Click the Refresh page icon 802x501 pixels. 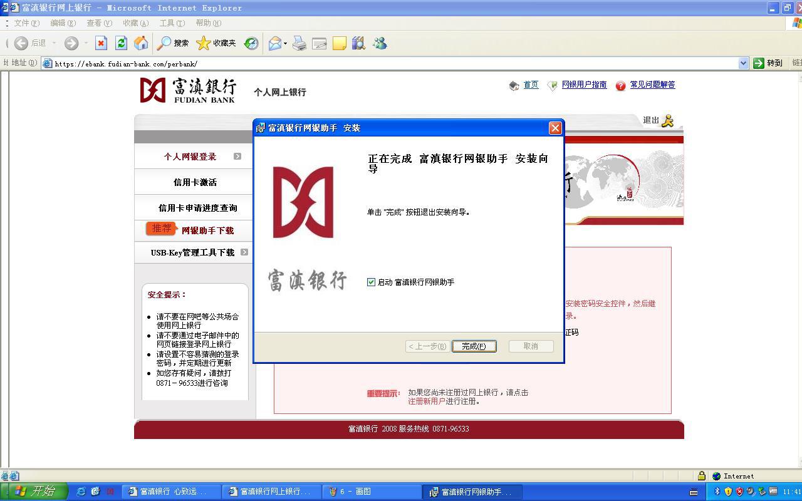click(x=121, y=43)
